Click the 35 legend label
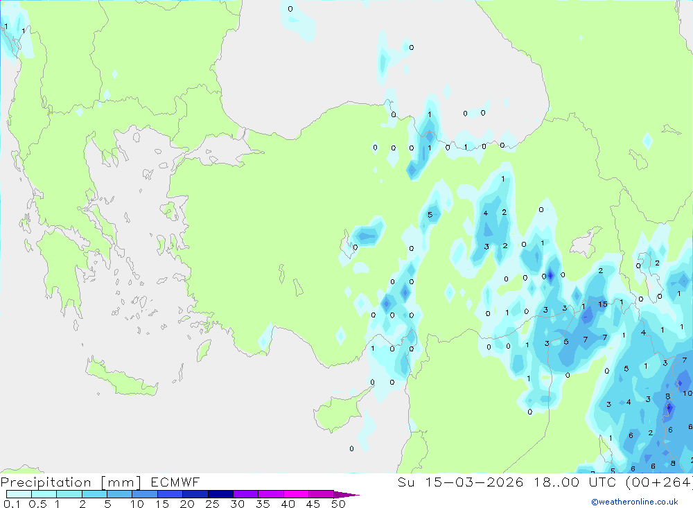The width and height of the screenshot is (693, 508). tap(263, 504)
